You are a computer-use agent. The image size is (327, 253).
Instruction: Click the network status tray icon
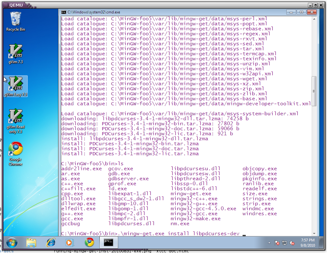[284, 243]
